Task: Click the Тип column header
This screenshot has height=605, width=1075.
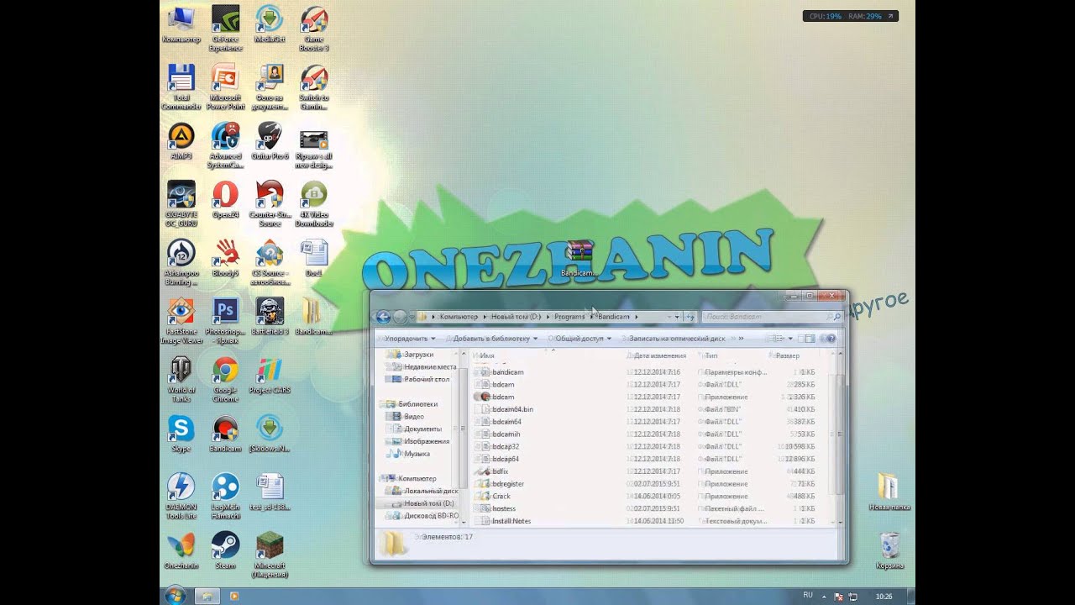Action: point(711,355)
